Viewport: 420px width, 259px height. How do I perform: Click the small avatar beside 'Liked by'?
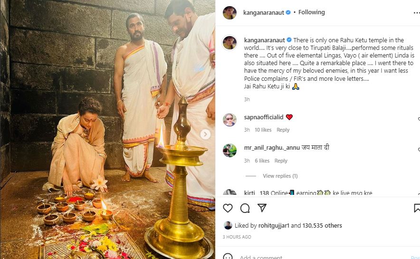pos(228,225)
